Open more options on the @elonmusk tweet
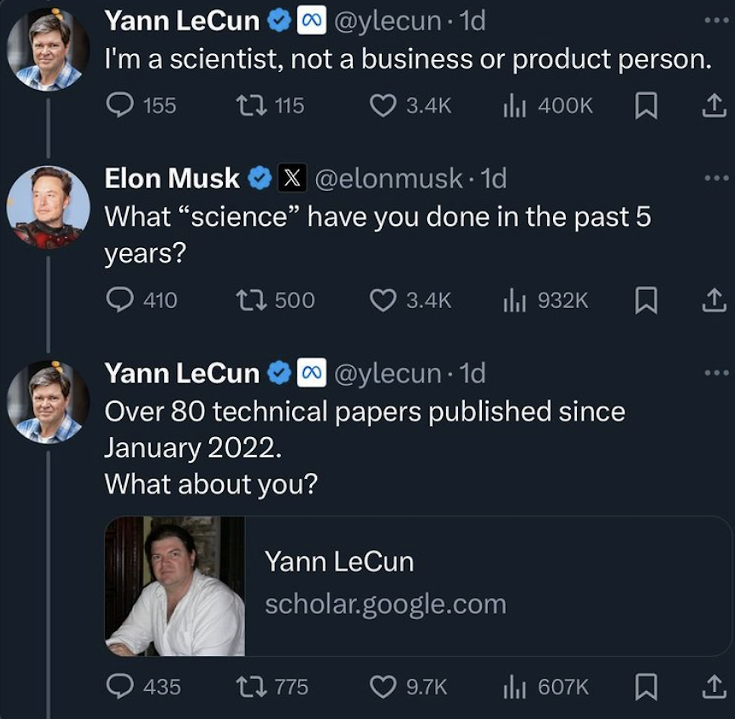The width and height of the screenshot is (735, 719). coord(717,178)
